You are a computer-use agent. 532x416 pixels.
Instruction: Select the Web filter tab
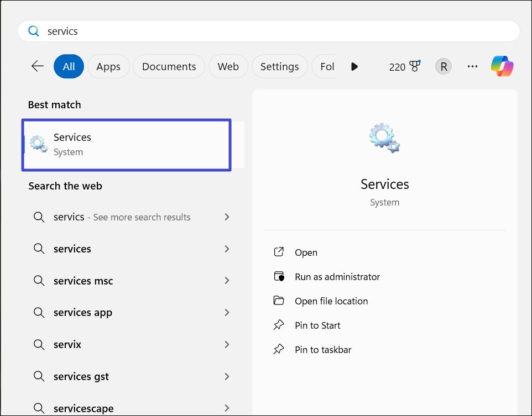(228, 66)
